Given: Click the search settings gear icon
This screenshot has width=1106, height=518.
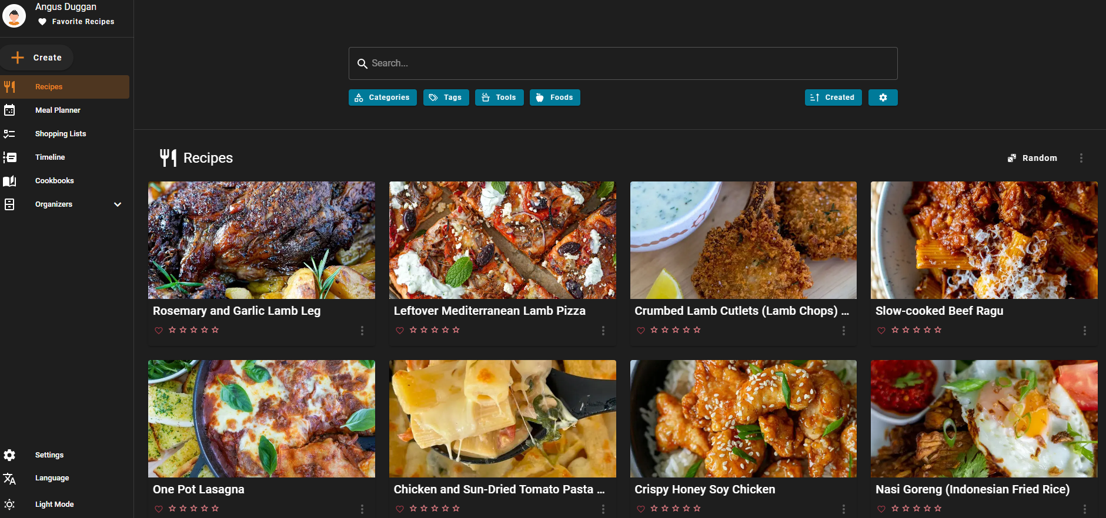Looking at the screenshot, I should [883, 97].
